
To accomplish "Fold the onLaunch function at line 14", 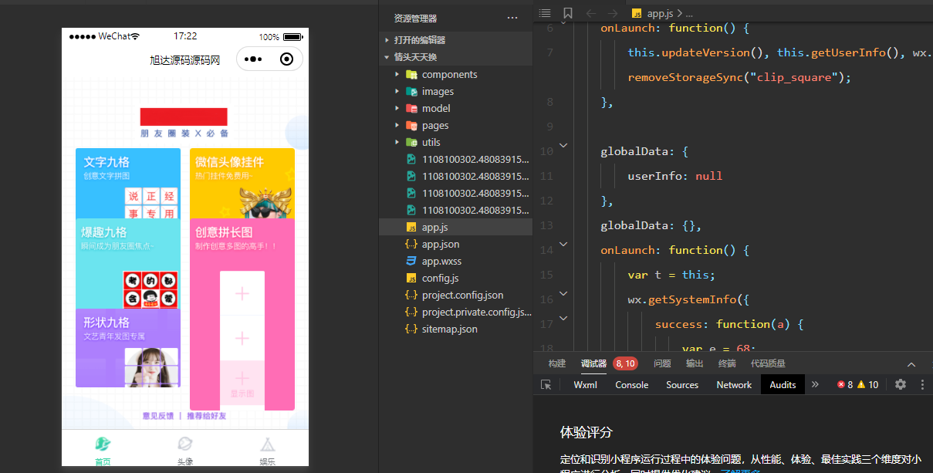I will click(x=563, y=244).
